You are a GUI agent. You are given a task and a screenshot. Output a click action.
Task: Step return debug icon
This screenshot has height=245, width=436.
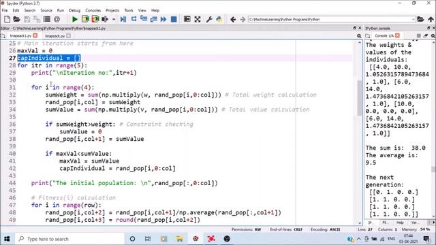pyautogui.click(x=153, y=19)
